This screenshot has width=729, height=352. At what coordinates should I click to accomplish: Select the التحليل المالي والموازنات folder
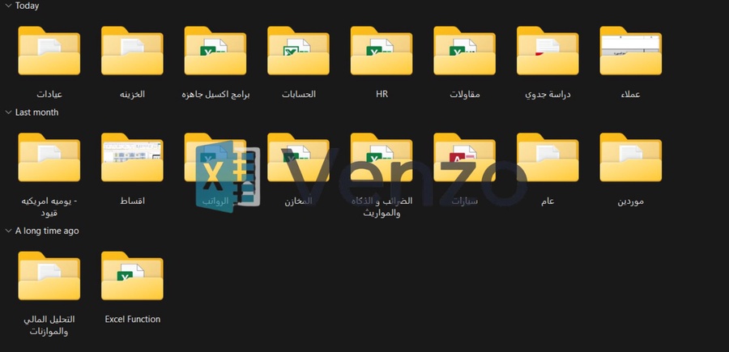point(49,278)
